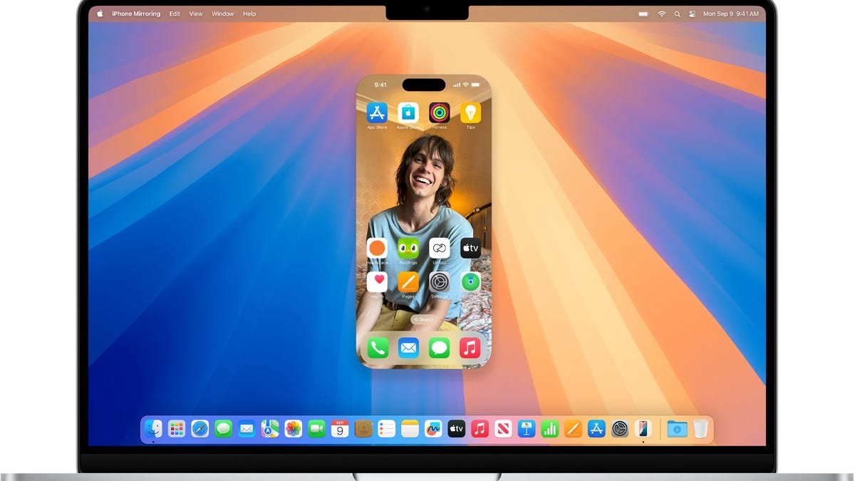Open the Window menu
855x481 pixels.
pos(223,14)
